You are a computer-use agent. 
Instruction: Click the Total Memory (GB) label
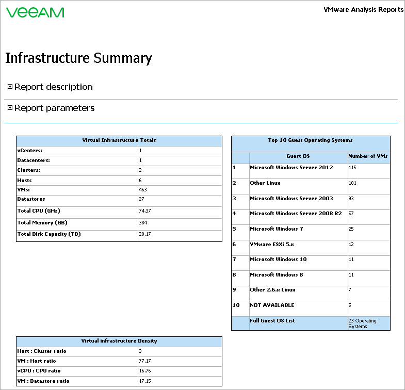click(42, 223)
